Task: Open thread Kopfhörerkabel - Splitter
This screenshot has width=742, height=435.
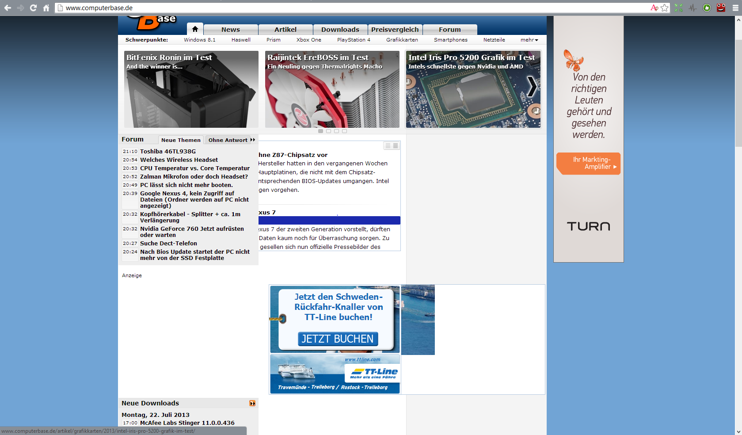Action: pyautogui.click(x=190, y=217)
